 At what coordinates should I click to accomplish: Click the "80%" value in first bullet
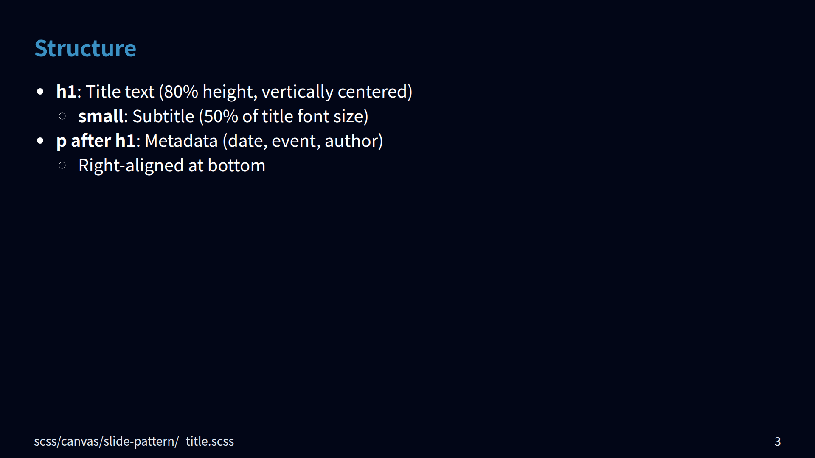[181, 92]
